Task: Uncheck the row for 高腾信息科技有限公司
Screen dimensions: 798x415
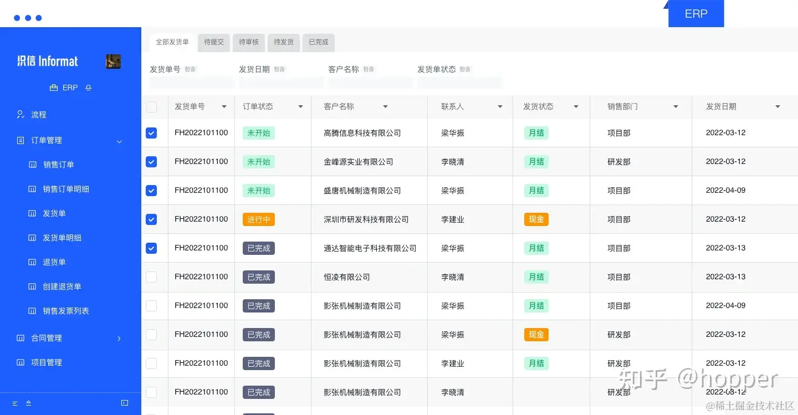Action: (x=151, y=133)
